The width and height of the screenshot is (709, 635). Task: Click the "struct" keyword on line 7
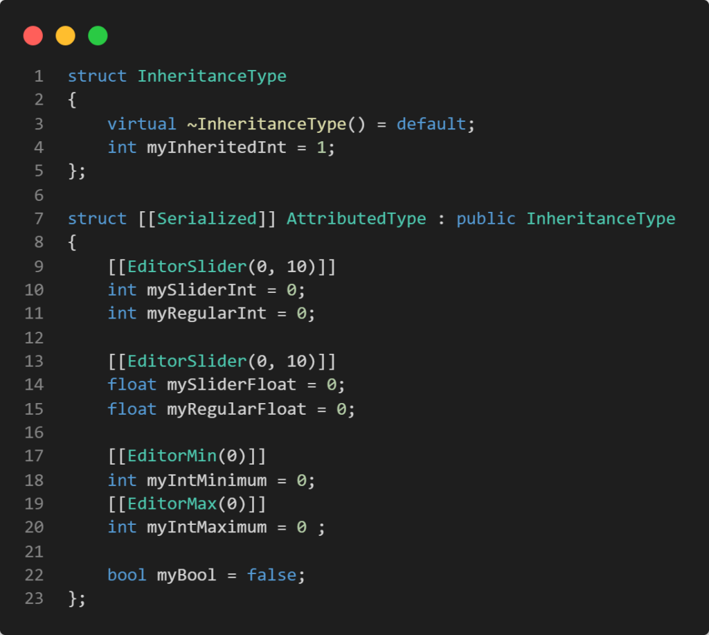coord(97,219)
